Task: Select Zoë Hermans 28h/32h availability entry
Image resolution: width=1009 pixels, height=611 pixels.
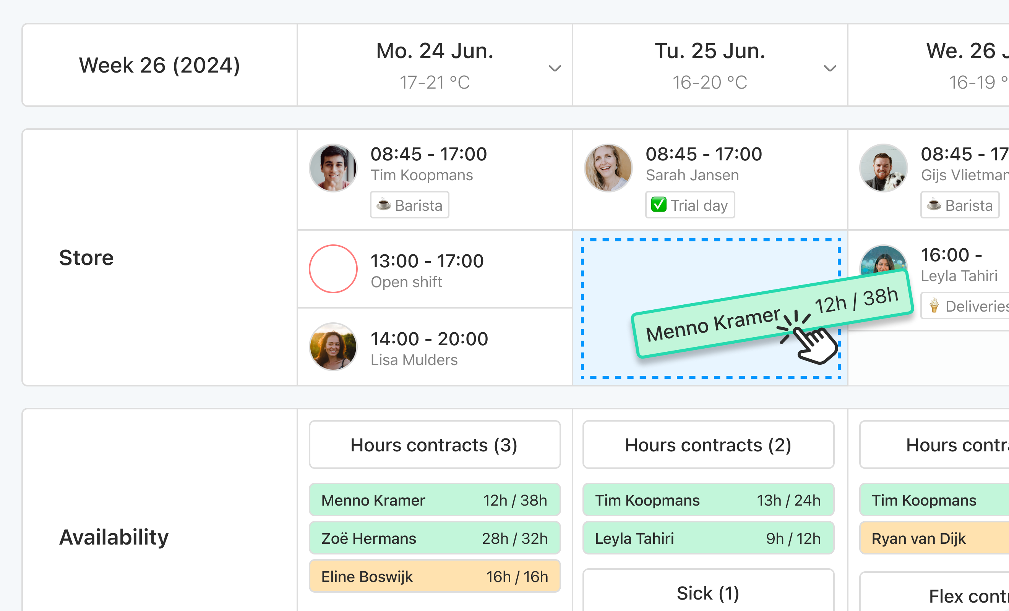Action: (x=435, y=538)
